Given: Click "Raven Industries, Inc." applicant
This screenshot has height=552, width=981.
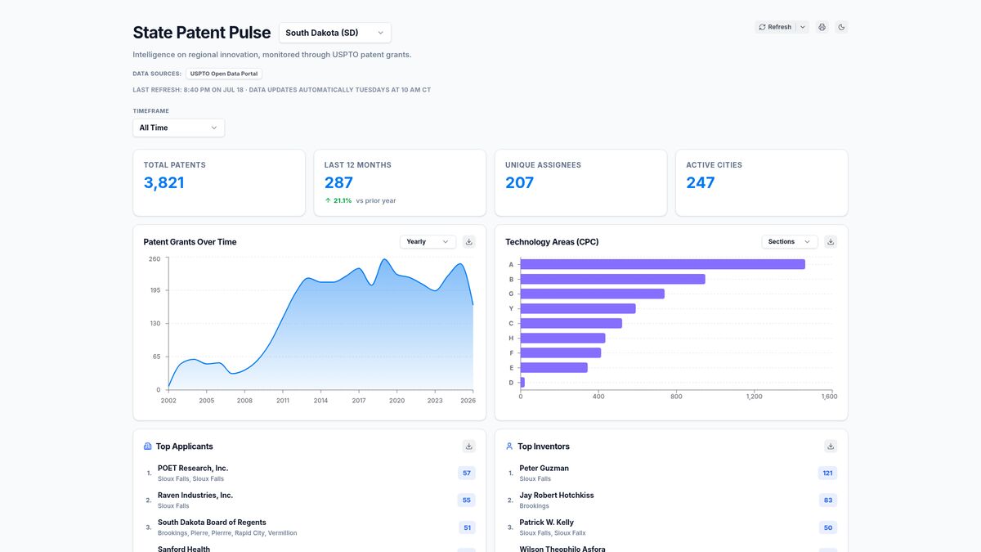Looking at the screenshot, I should (195, 496).
